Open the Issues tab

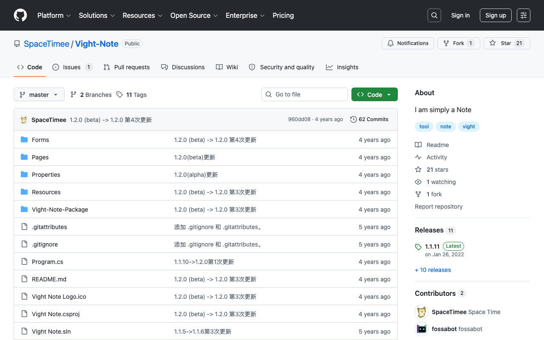[x=72, y=67]
